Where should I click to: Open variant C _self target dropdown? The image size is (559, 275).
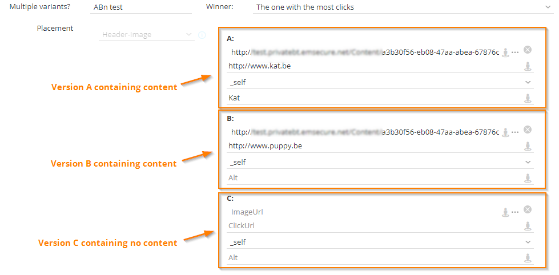click(528, 242)
